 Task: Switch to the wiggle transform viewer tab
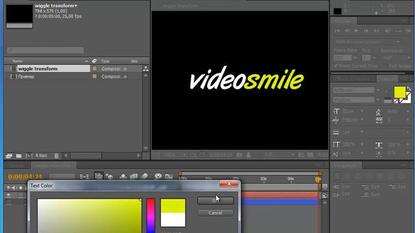click(180, 6)
